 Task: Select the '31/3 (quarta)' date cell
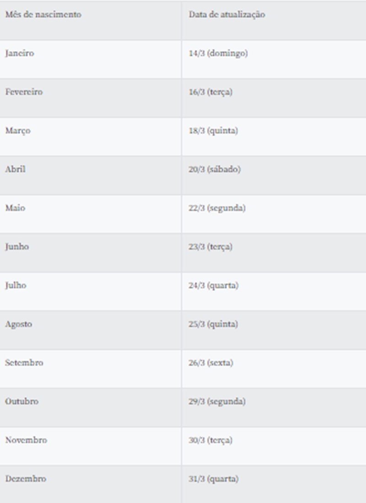coord(213,479)
